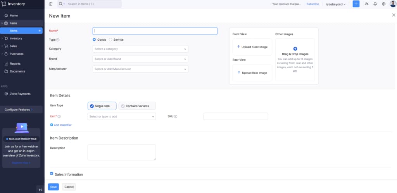Click Configure Features
397x193 pixels.
21,110
